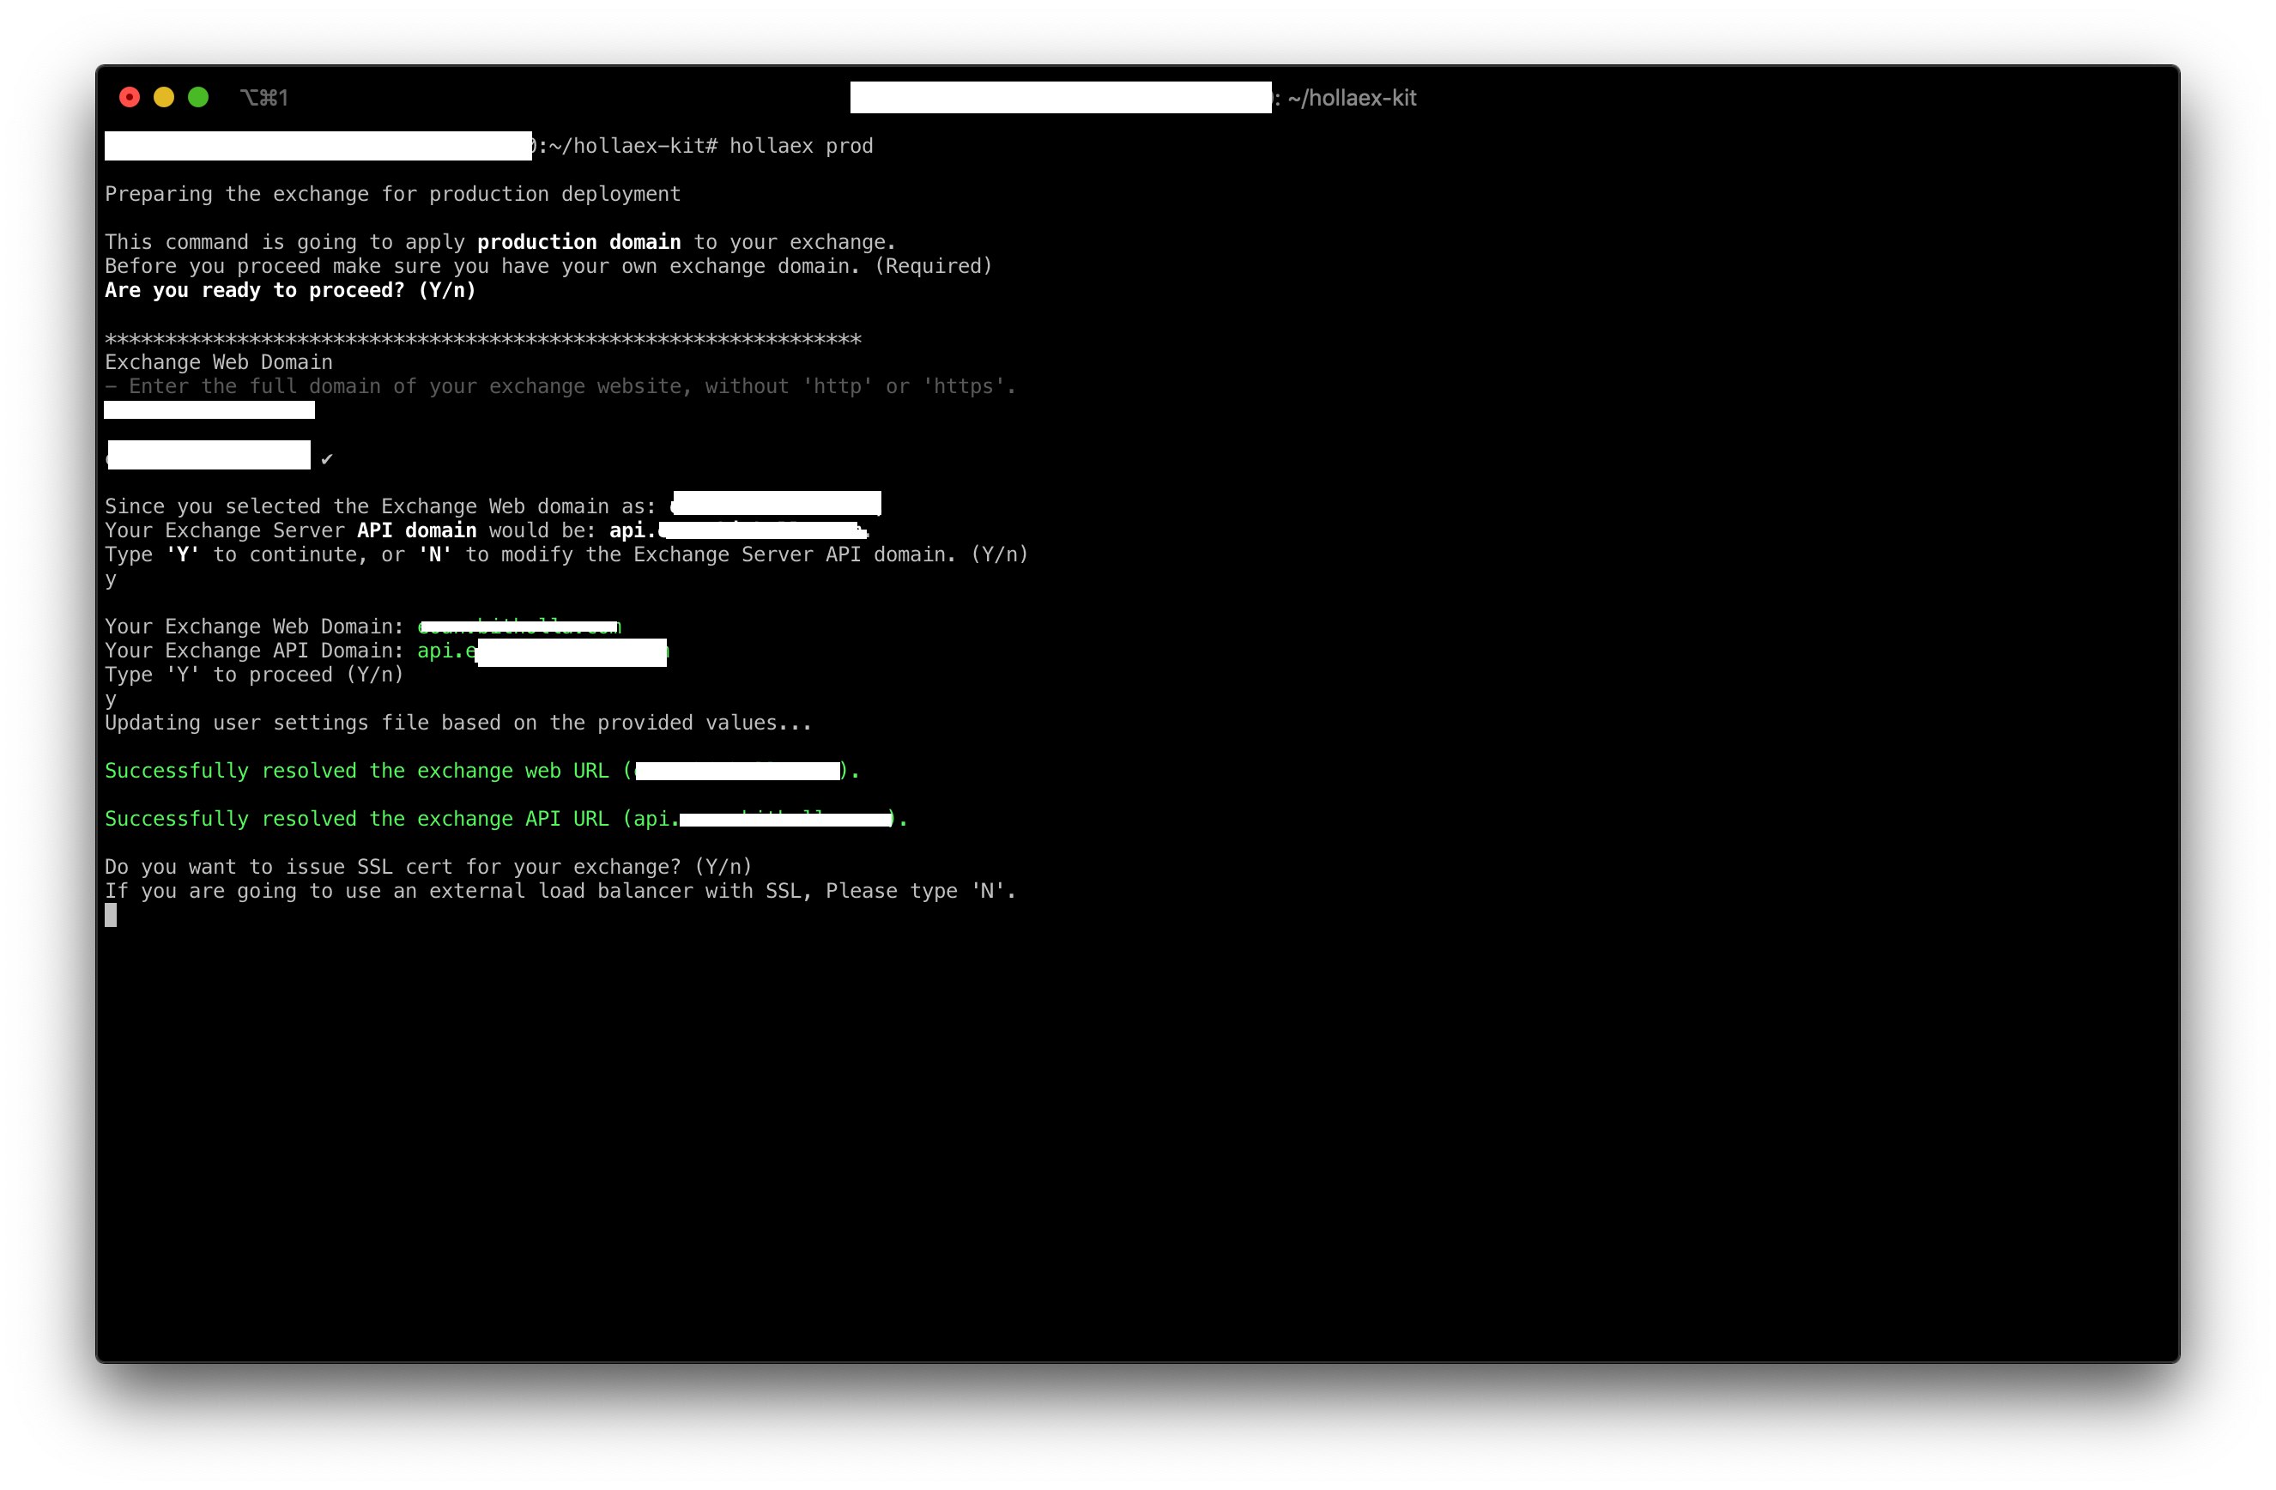Viewport: 2276px width, 1490px height.
Task: Click 'Type 'Y' to continute' prompt line
Action: 566,554
